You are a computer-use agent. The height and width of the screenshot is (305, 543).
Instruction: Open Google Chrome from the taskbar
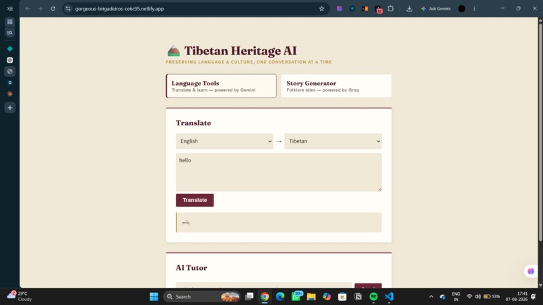(265, 297)
